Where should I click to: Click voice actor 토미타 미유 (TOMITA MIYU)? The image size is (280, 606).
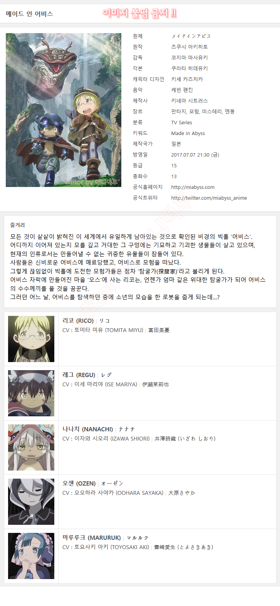[x=109, y=330]
